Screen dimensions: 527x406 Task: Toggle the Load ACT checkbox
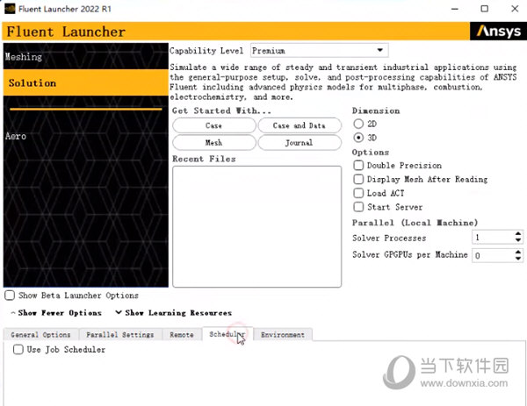pos(358,193)
